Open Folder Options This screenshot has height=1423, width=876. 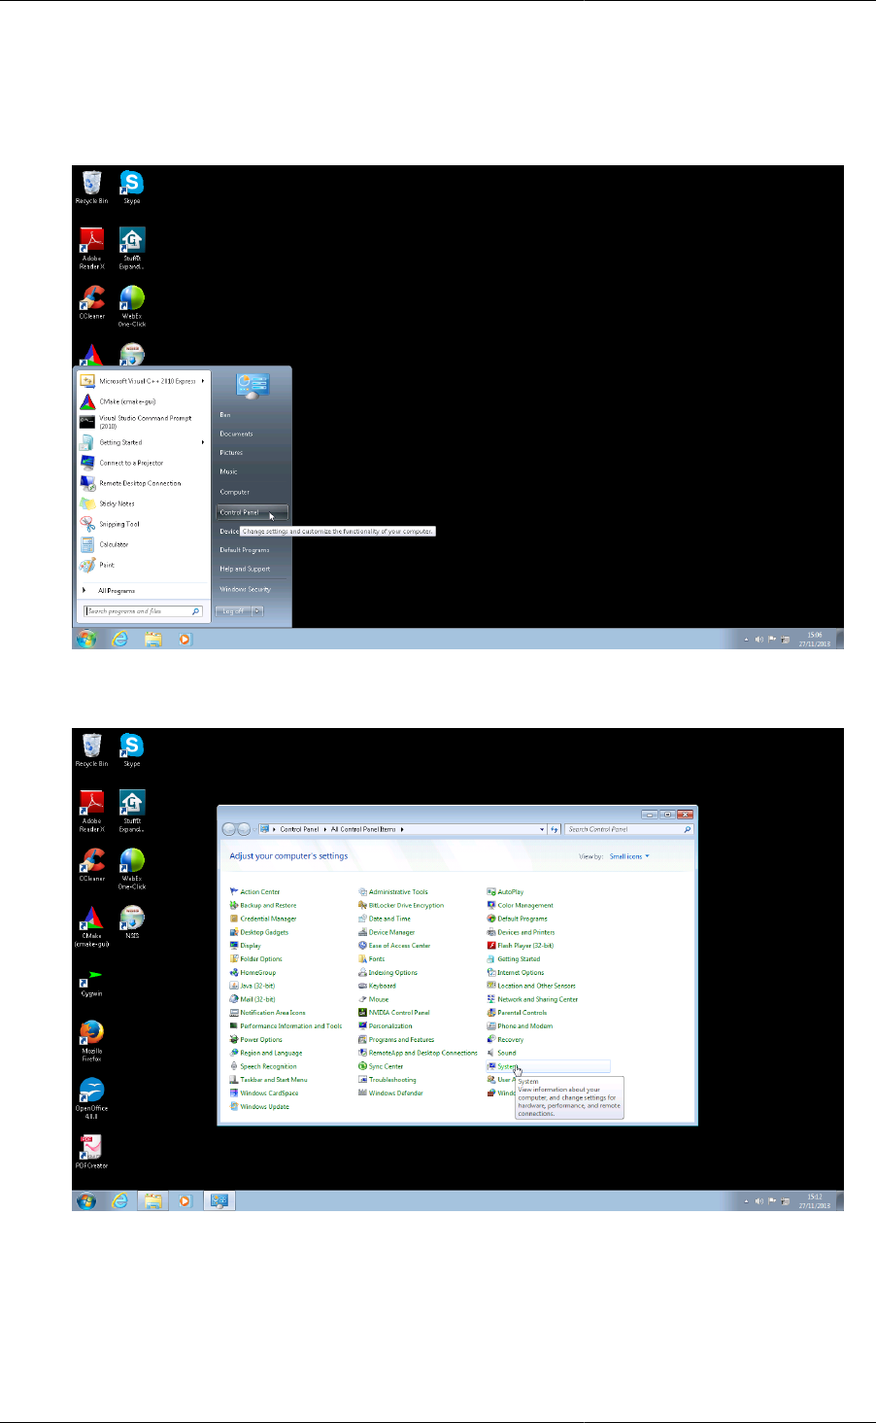(x=255, y=959)
